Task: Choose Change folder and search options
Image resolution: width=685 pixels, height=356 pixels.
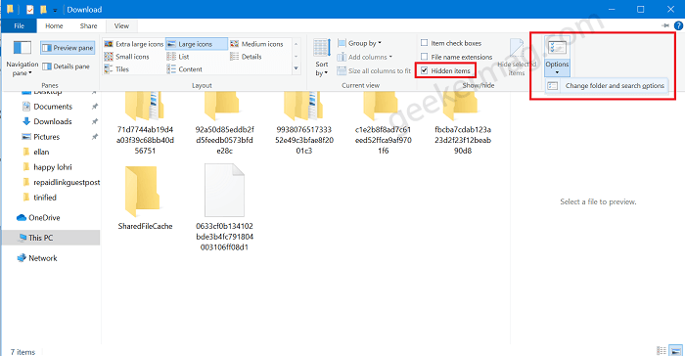Action: click(x=607, y=86)
